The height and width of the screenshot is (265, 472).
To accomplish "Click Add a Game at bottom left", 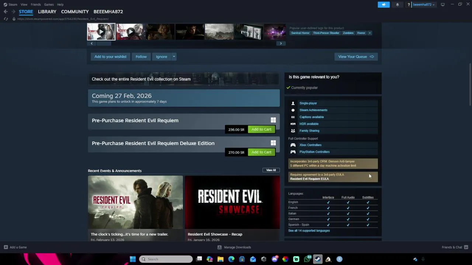I will (15, 247).
